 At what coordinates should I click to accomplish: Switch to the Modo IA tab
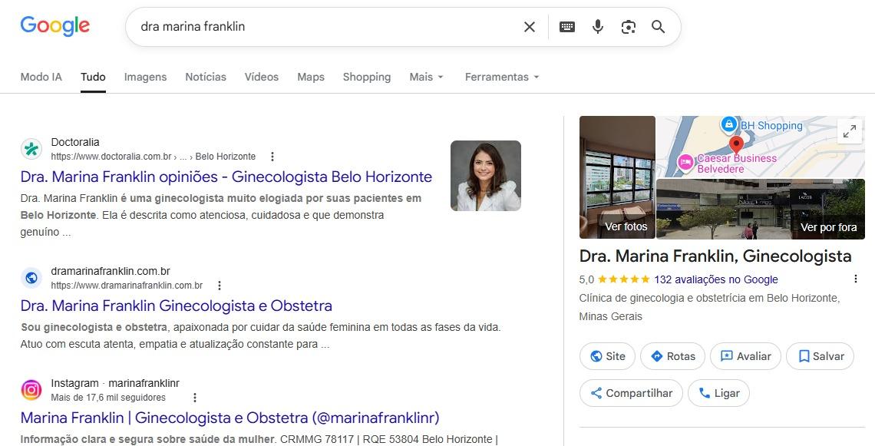pos(41,77)
